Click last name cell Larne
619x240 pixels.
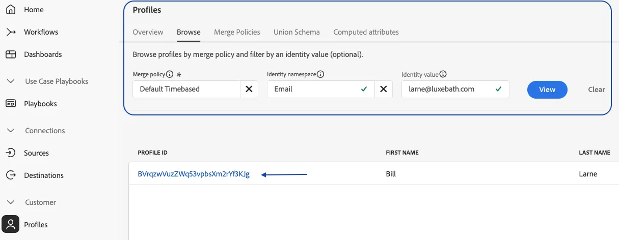[588, 174]
